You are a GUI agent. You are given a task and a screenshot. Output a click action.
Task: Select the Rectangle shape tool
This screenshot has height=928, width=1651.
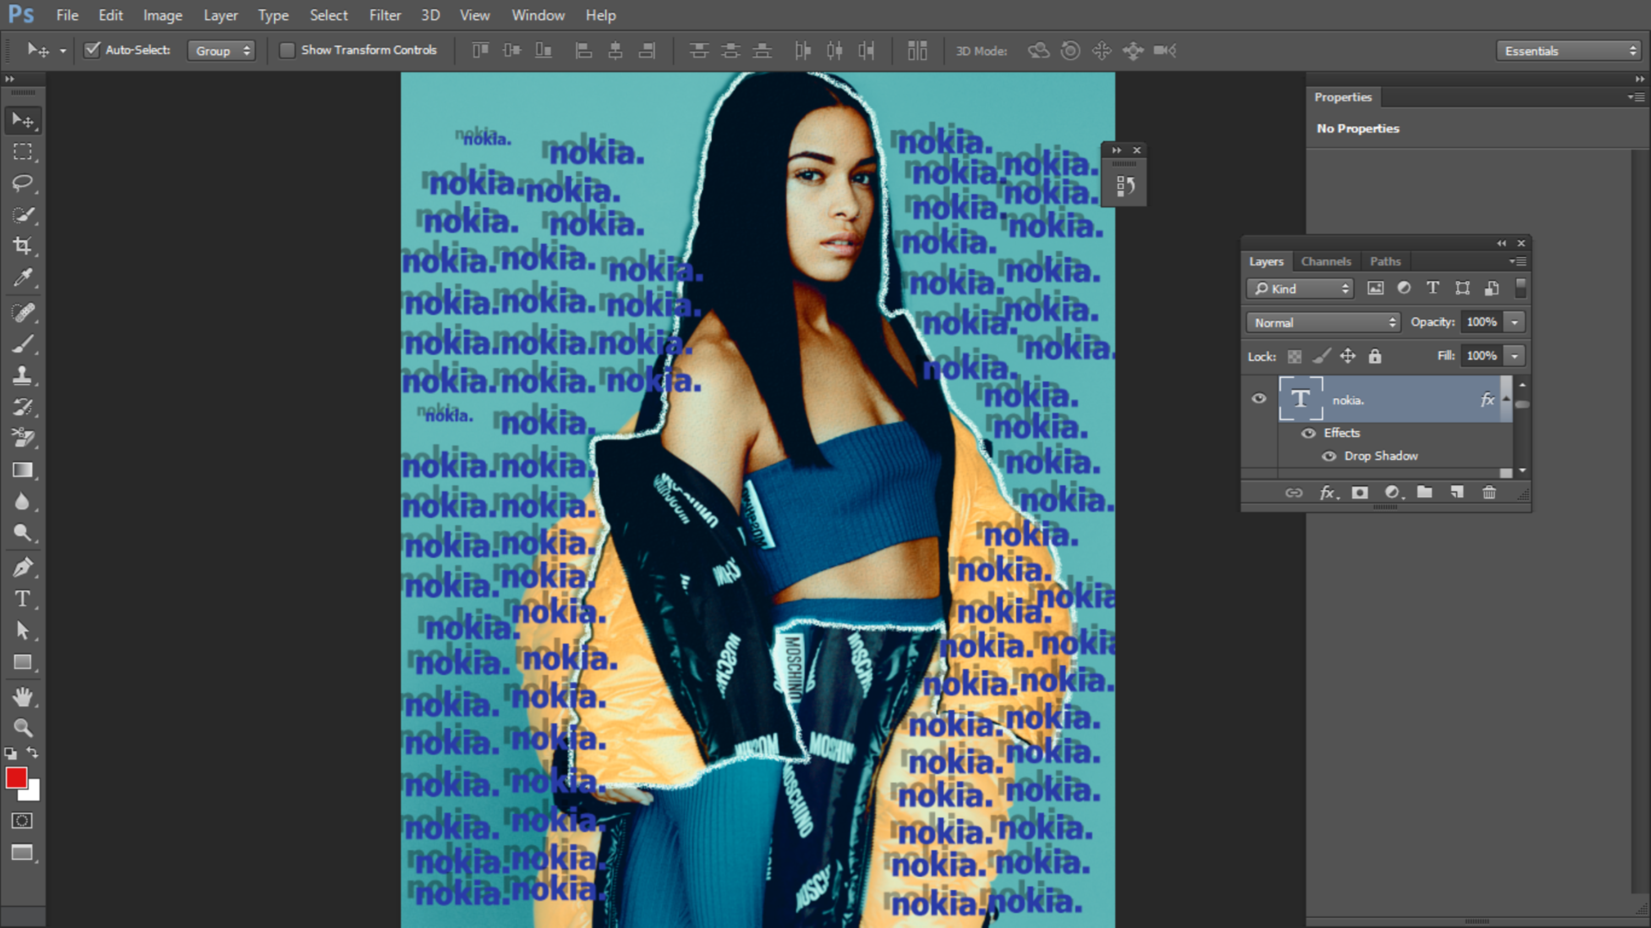(23, 662)
